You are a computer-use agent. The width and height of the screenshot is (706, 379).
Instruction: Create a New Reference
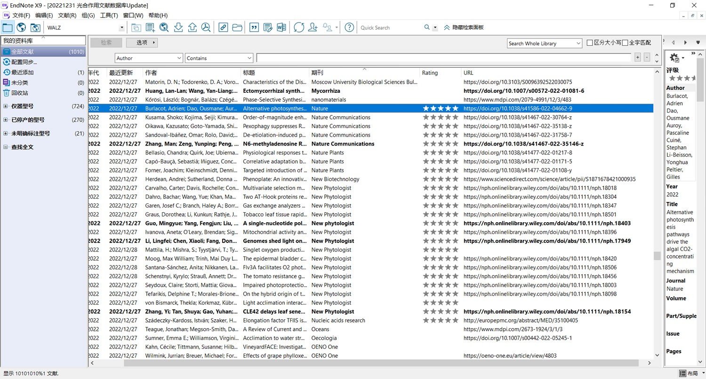[x=151, y=27]
